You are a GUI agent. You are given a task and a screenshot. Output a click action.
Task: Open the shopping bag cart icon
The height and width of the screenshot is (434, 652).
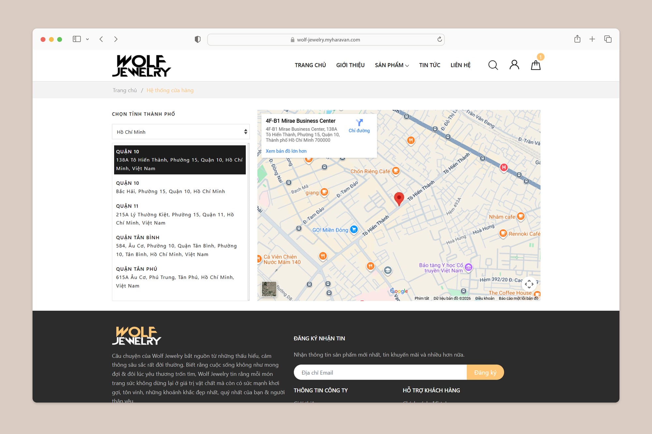(535, 65)
